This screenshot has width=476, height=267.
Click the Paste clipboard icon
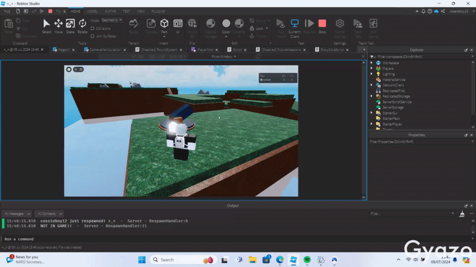click(x=9, y=23)
